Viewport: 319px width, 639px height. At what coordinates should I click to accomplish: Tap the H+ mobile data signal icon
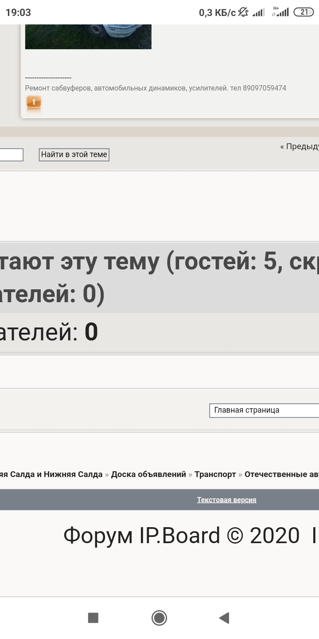pos(280,12)
